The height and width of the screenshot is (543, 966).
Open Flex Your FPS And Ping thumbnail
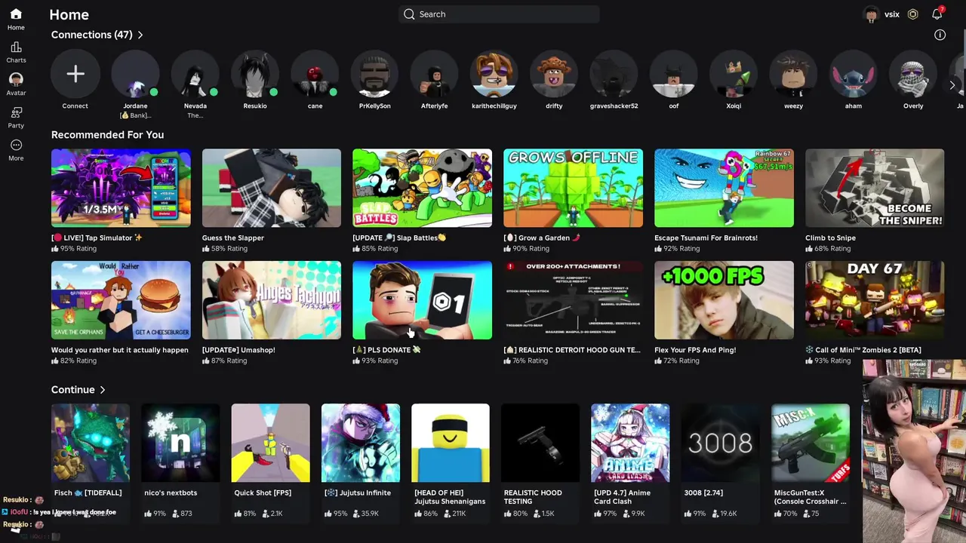[724, 300]
